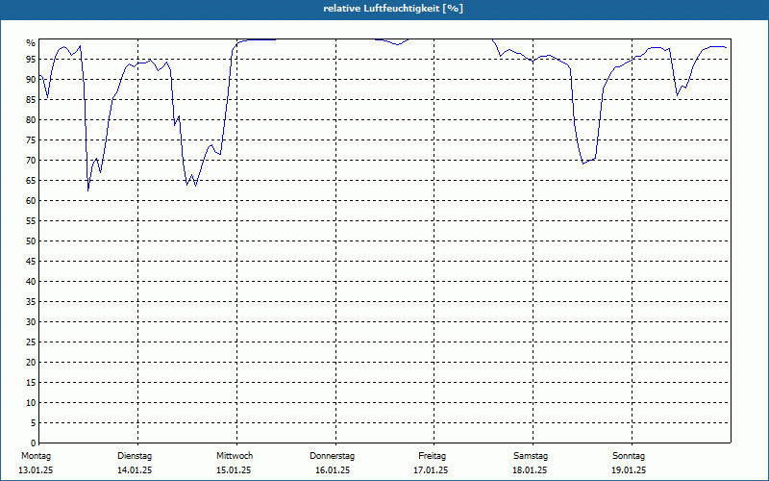Click the chart title 'relative Luftfeuchtigkeit [%]'
The width and height of the screenshot is (769, 481).
click(393, 9)
